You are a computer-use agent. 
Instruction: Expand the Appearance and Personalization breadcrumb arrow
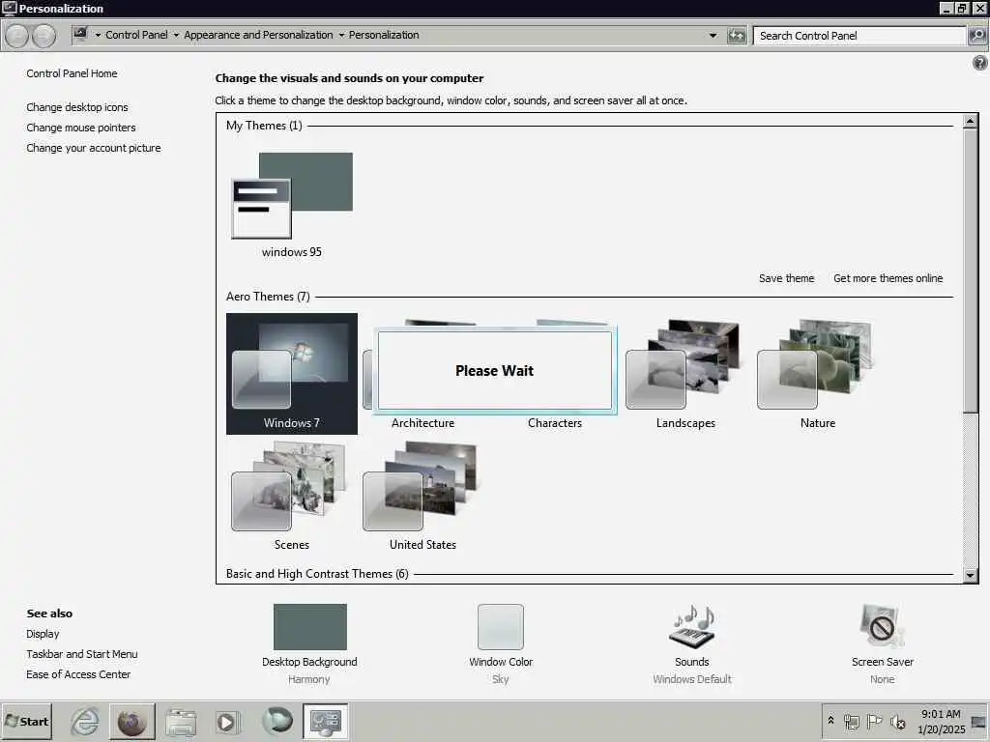pos(341,36)
